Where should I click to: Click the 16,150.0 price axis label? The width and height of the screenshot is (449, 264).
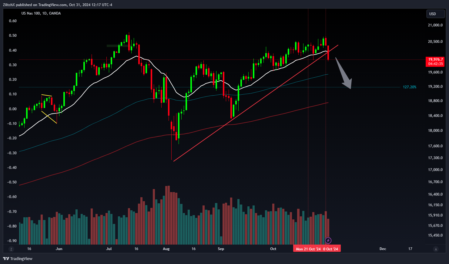435,205
